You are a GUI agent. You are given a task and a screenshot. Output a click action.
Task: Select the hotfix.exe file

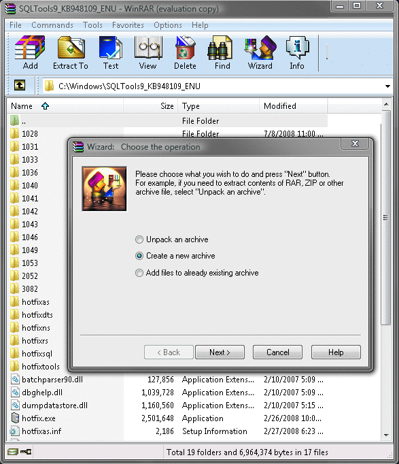[33, 418]
